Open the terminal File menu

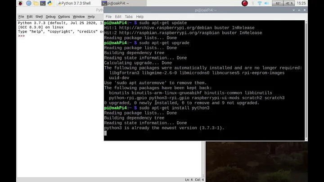point(108,17)
